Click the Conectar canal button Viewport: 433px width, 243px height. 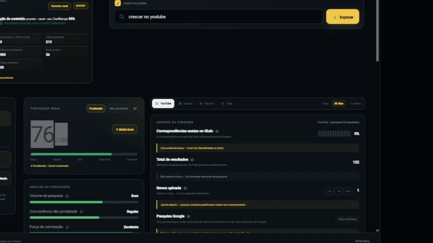[59, 6]
